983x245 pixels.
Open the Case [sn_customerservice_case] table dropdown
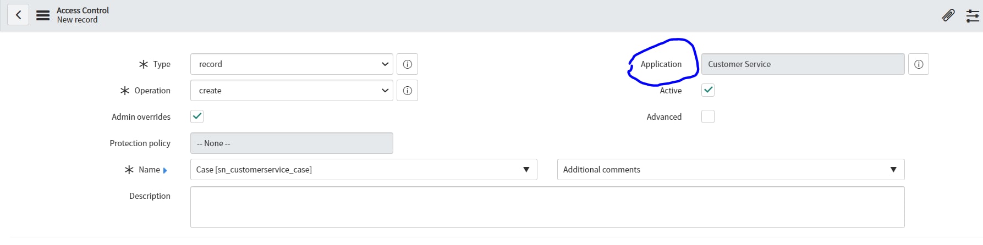[364, 170]
